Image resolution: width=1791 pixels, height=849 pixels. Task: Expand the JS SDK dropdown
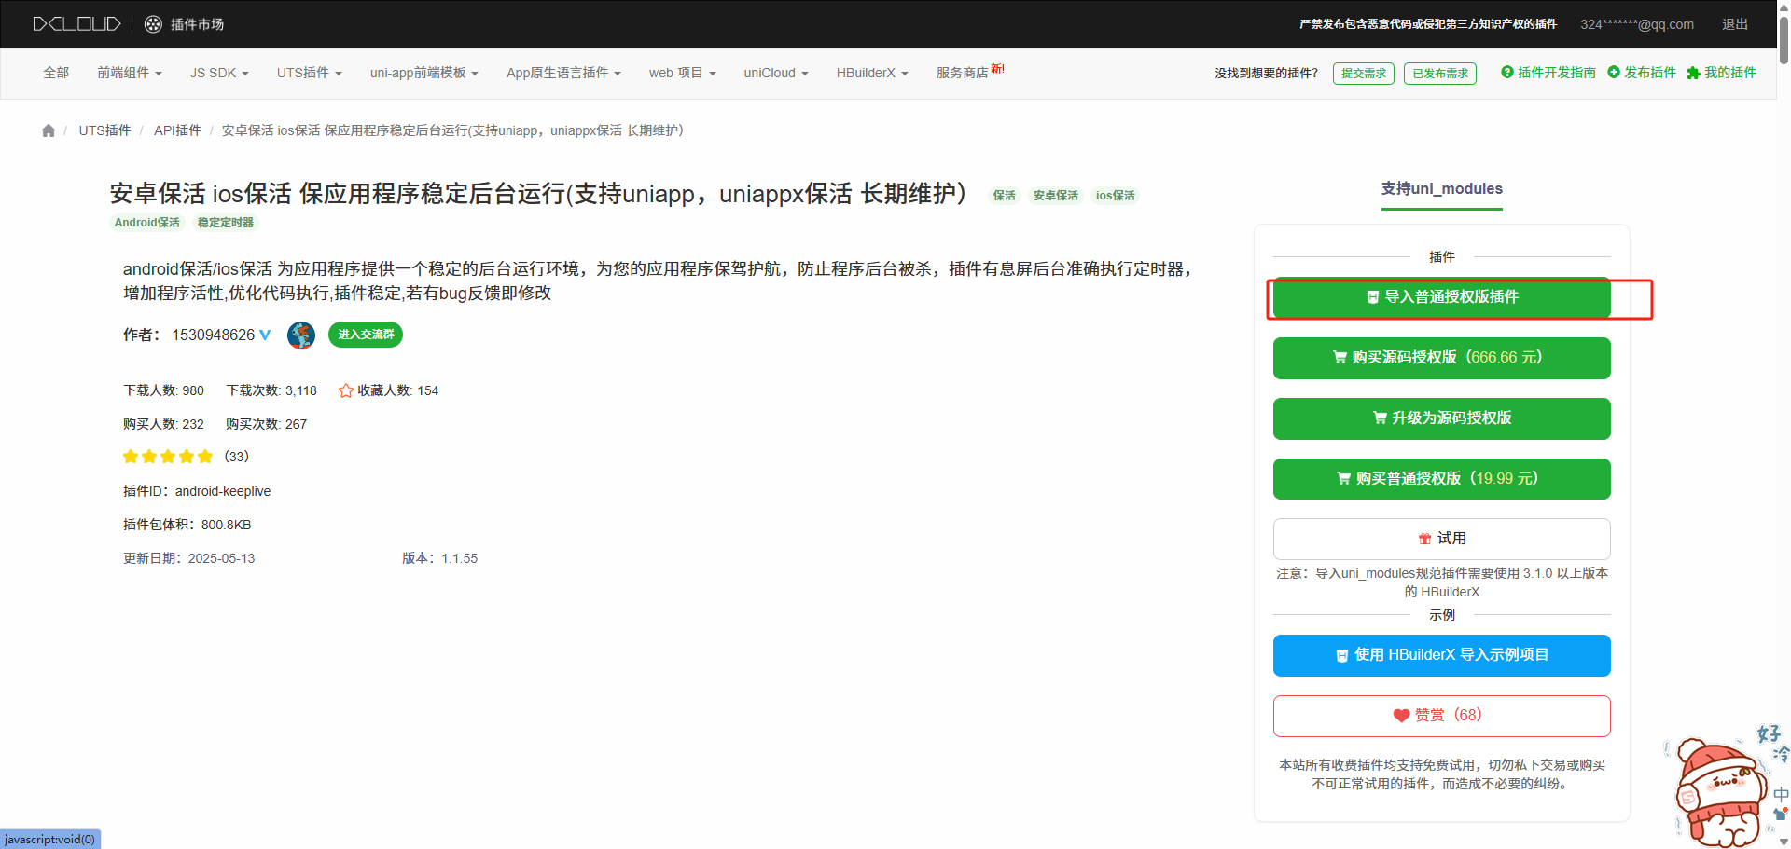click(x=219, y=73)
